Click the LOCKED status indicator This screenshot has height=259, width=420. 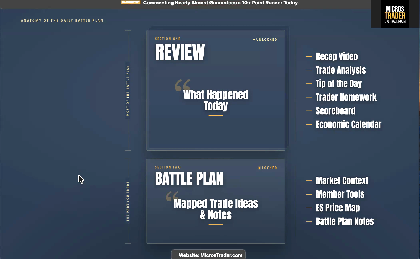tap(268, 168)
